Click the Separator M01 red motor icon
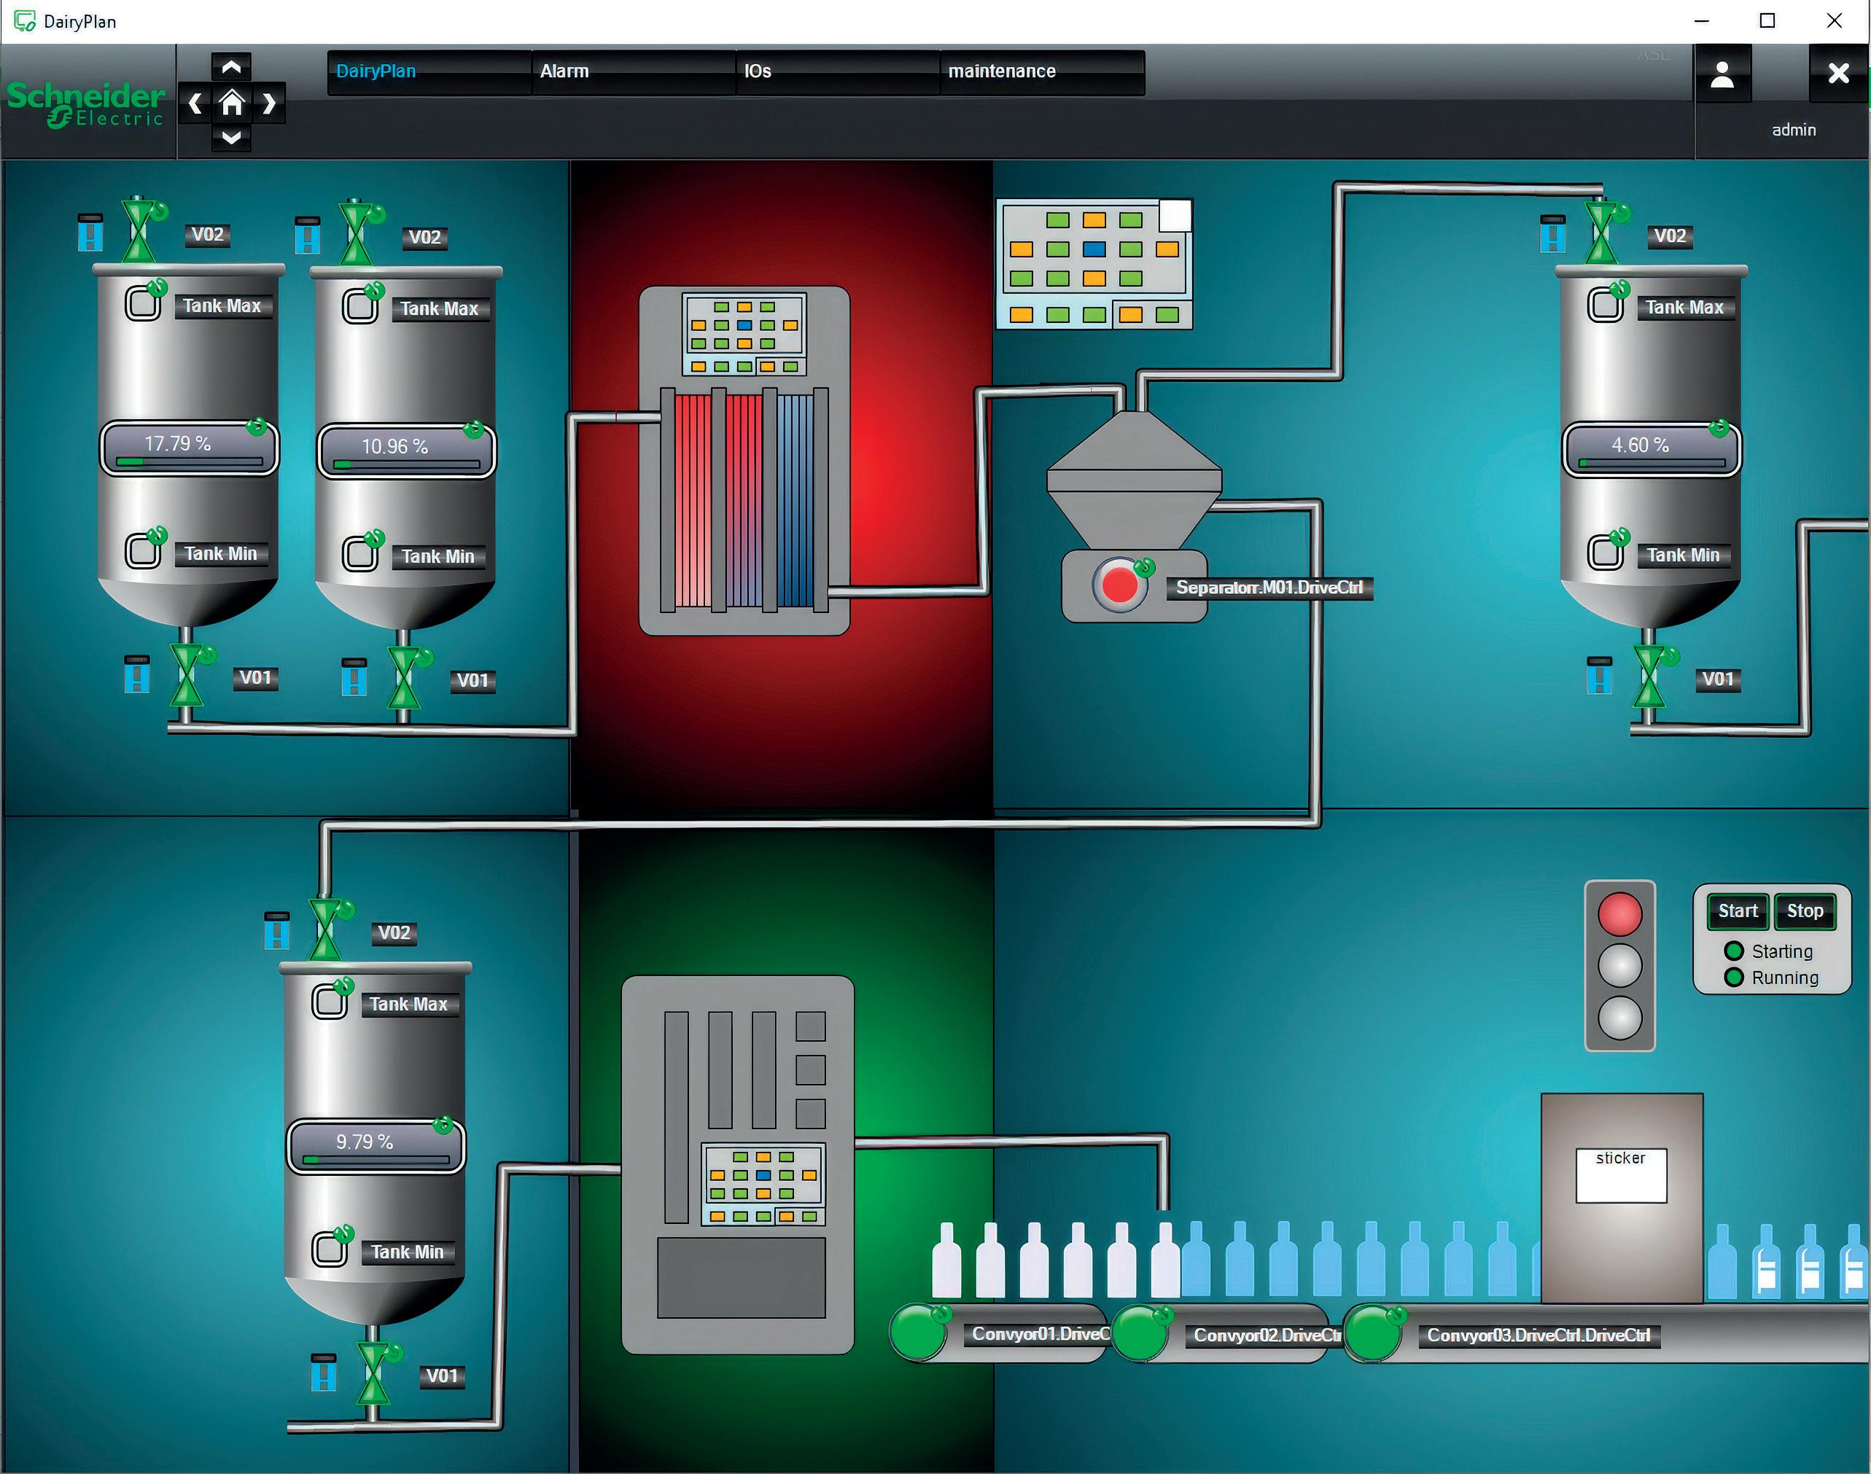This screenshot has height=1474, width=1871. [1119, 586]
